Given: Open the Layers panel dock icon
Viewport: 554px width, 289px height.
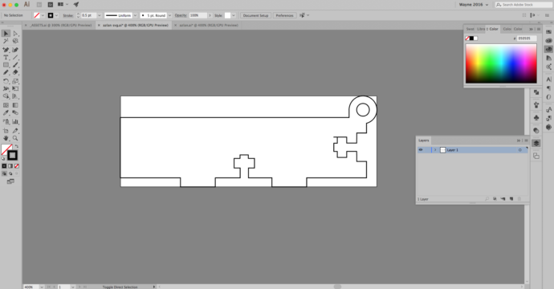Looking at the screenshot, I should (x=536, y=143).
